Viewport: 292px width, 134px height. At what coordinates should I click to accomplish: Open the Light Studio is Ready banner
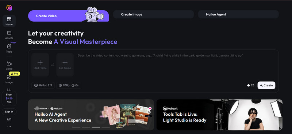click(219, 115)
